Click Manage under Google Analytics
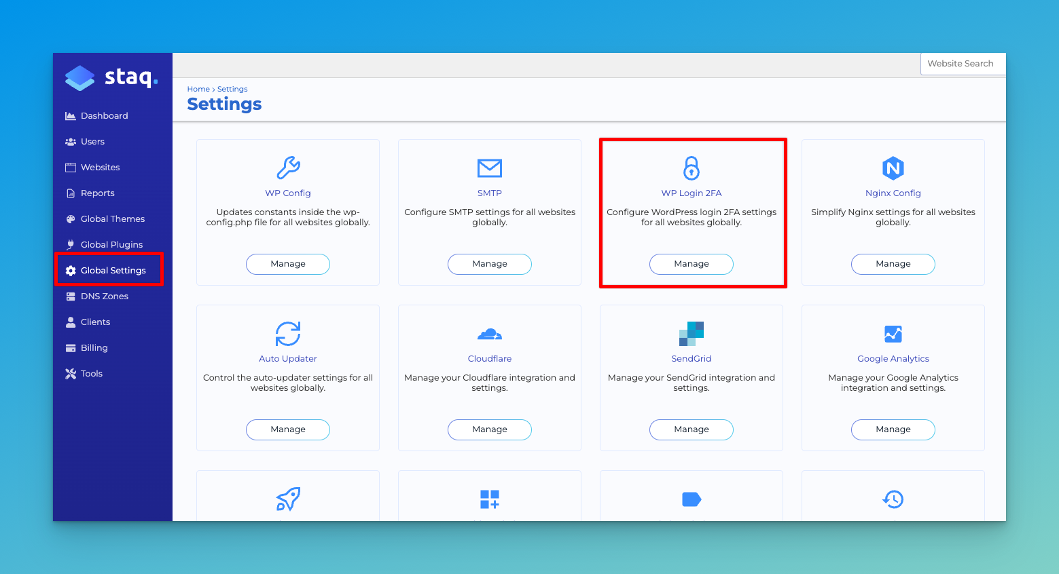 [893, 429]
